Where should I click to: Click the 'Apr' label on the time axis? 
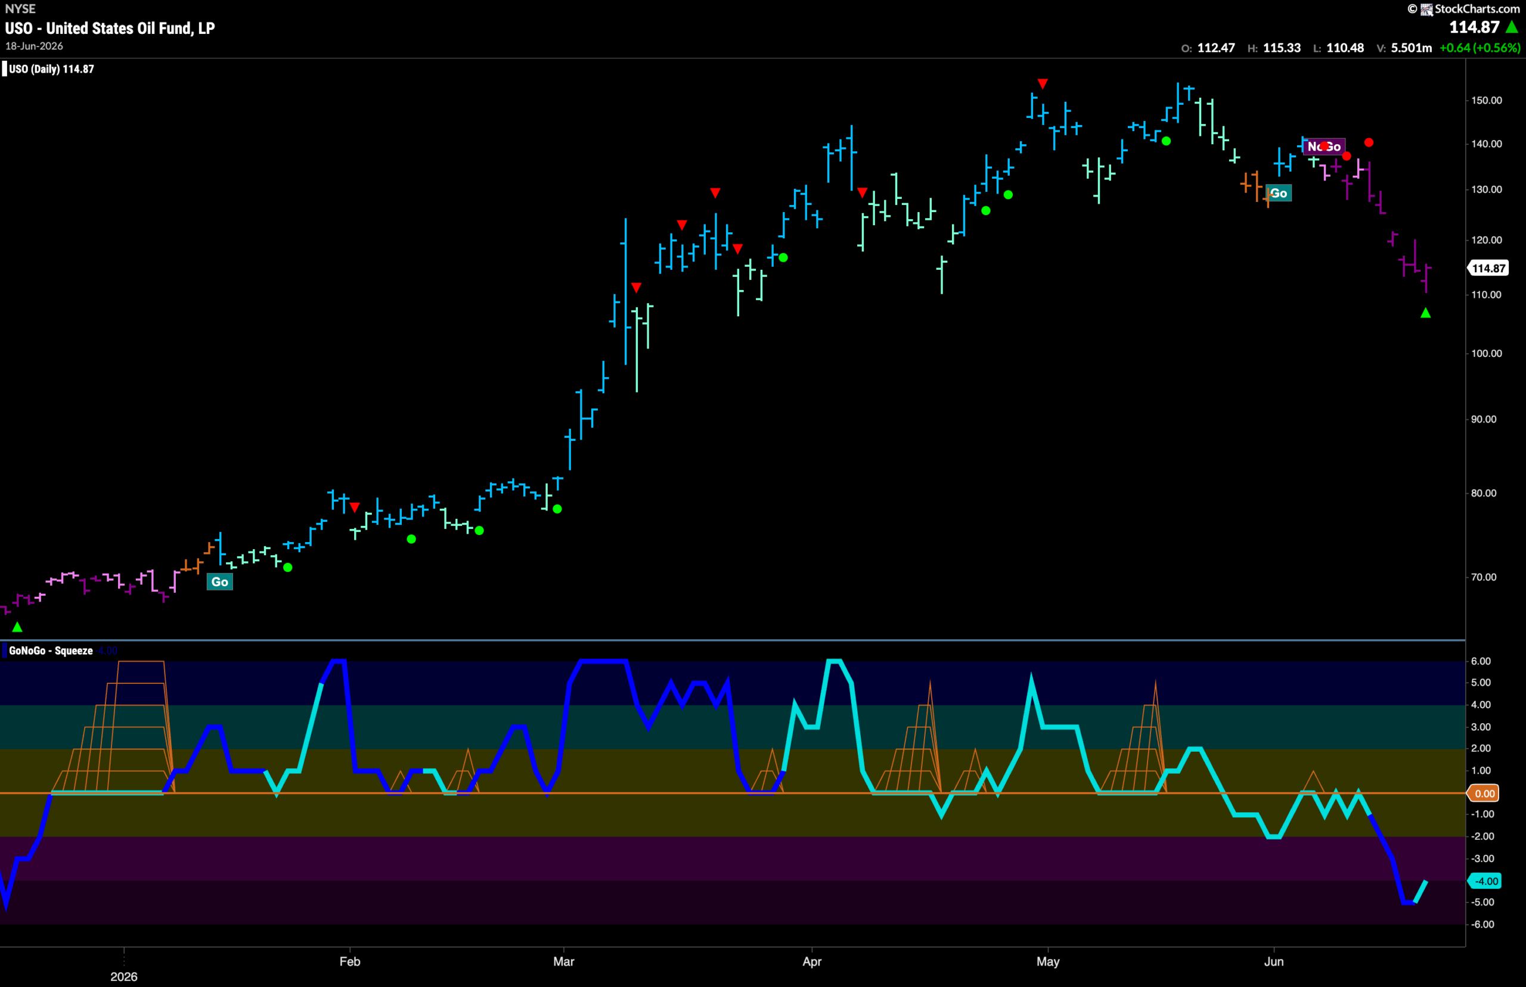[812, 961]
